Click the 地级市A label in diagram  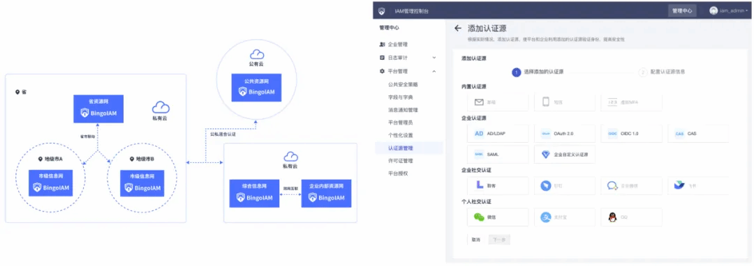pyautogui.click(x=53, y=159)
